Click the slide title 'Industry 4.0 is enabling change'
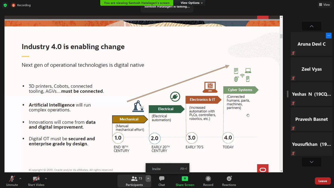Viewport: 334px width, 188px height. click(x=73, y=47)
